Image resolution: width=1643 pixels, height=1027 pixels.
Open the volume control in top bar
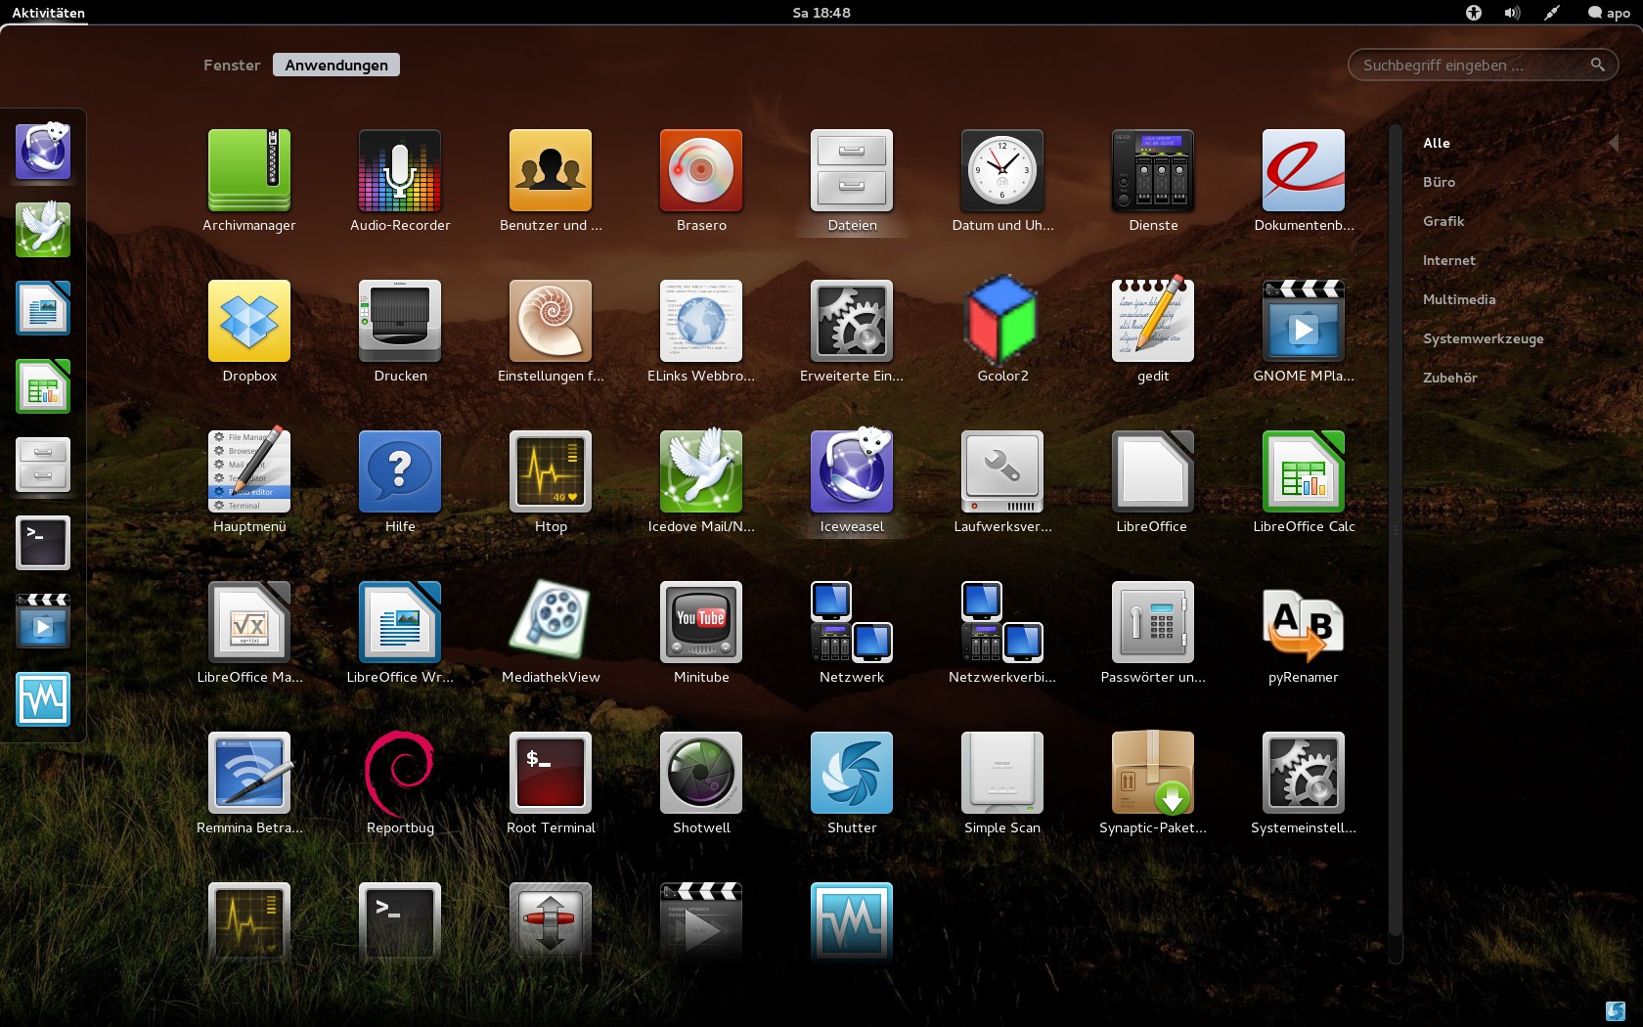coord(1512,13)
